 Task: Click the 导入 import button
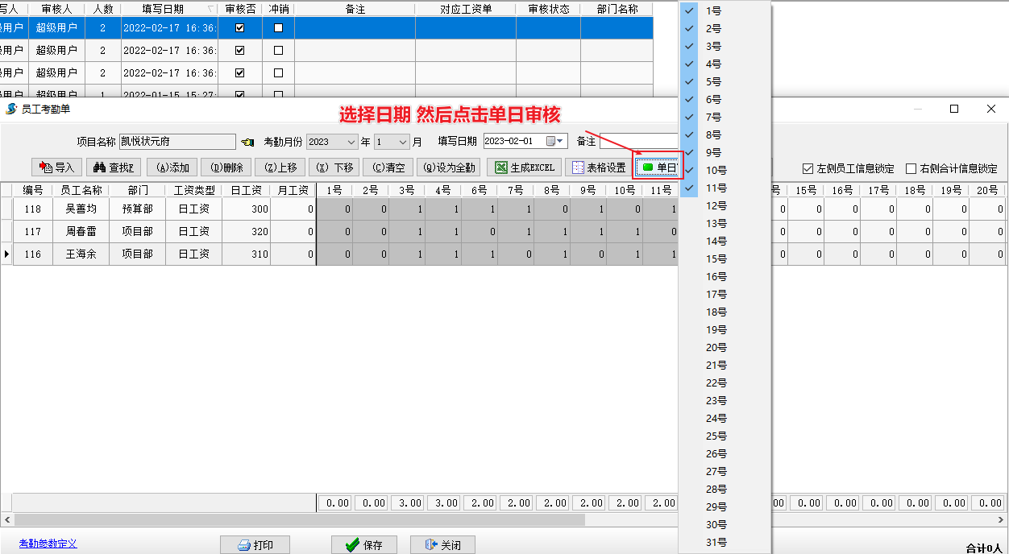56,167
